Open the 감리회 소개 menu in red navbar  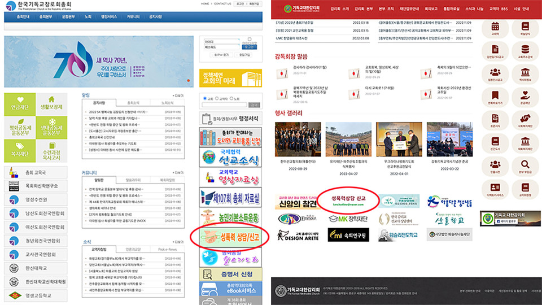click(x=339, y=8)
